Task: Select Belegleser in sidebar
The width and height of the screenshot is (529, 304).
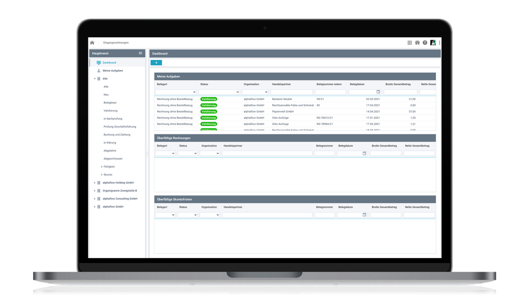Action: click(x=110, y=103)
